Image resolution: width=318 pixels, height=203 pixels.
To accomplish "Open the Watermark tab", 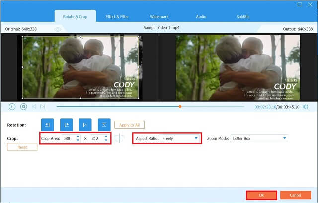I will pyautogui.click(x=159, y=17).
